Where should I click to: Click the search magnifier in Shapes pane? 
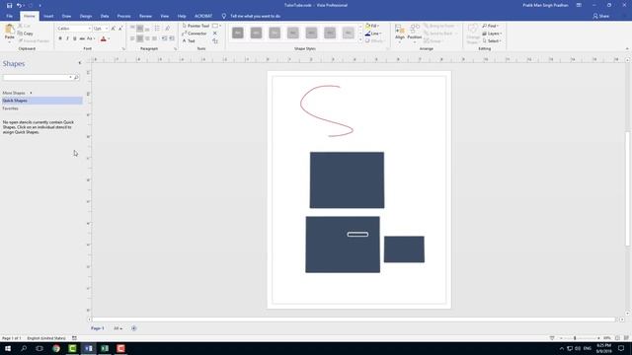click(x=76, y=77)
